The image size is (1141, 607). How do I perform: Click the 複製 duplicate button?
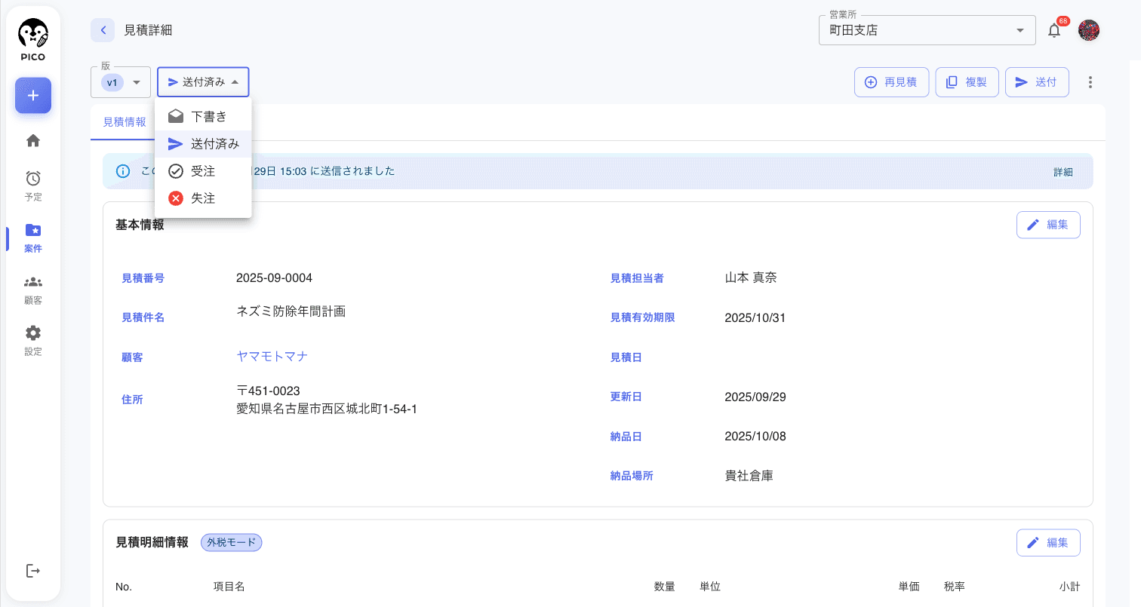[x=967, y=82]
